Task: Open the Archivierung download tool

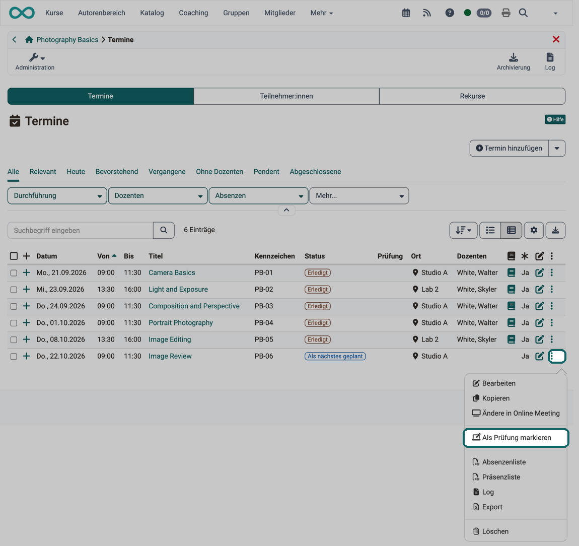Action: (x=513, y=61)
